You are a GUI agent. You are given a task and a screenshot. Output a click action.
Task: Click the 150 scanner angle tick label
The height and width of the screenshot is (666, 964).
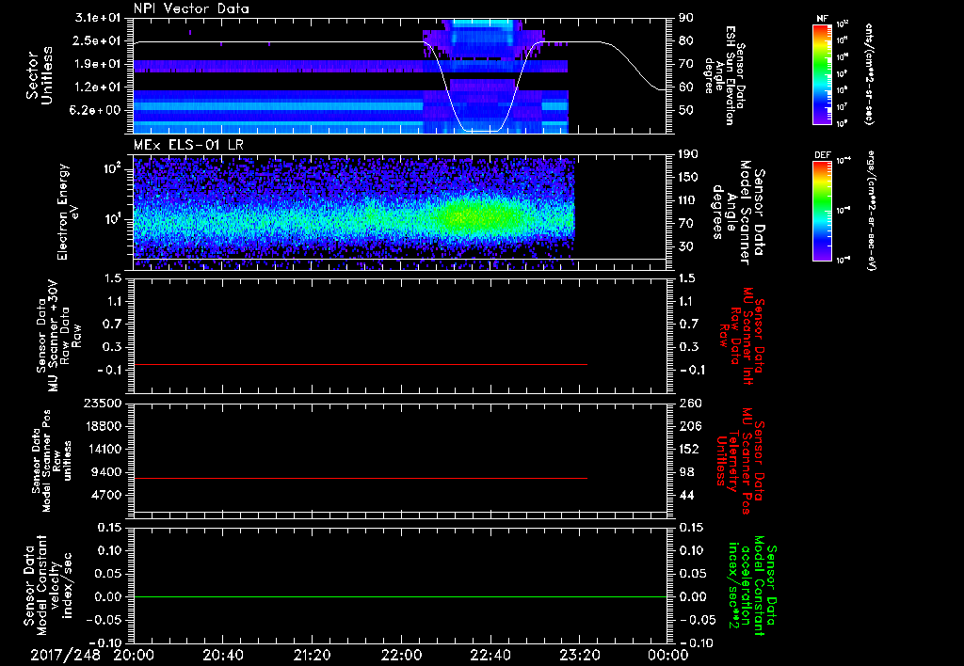(x=687, y=178)
